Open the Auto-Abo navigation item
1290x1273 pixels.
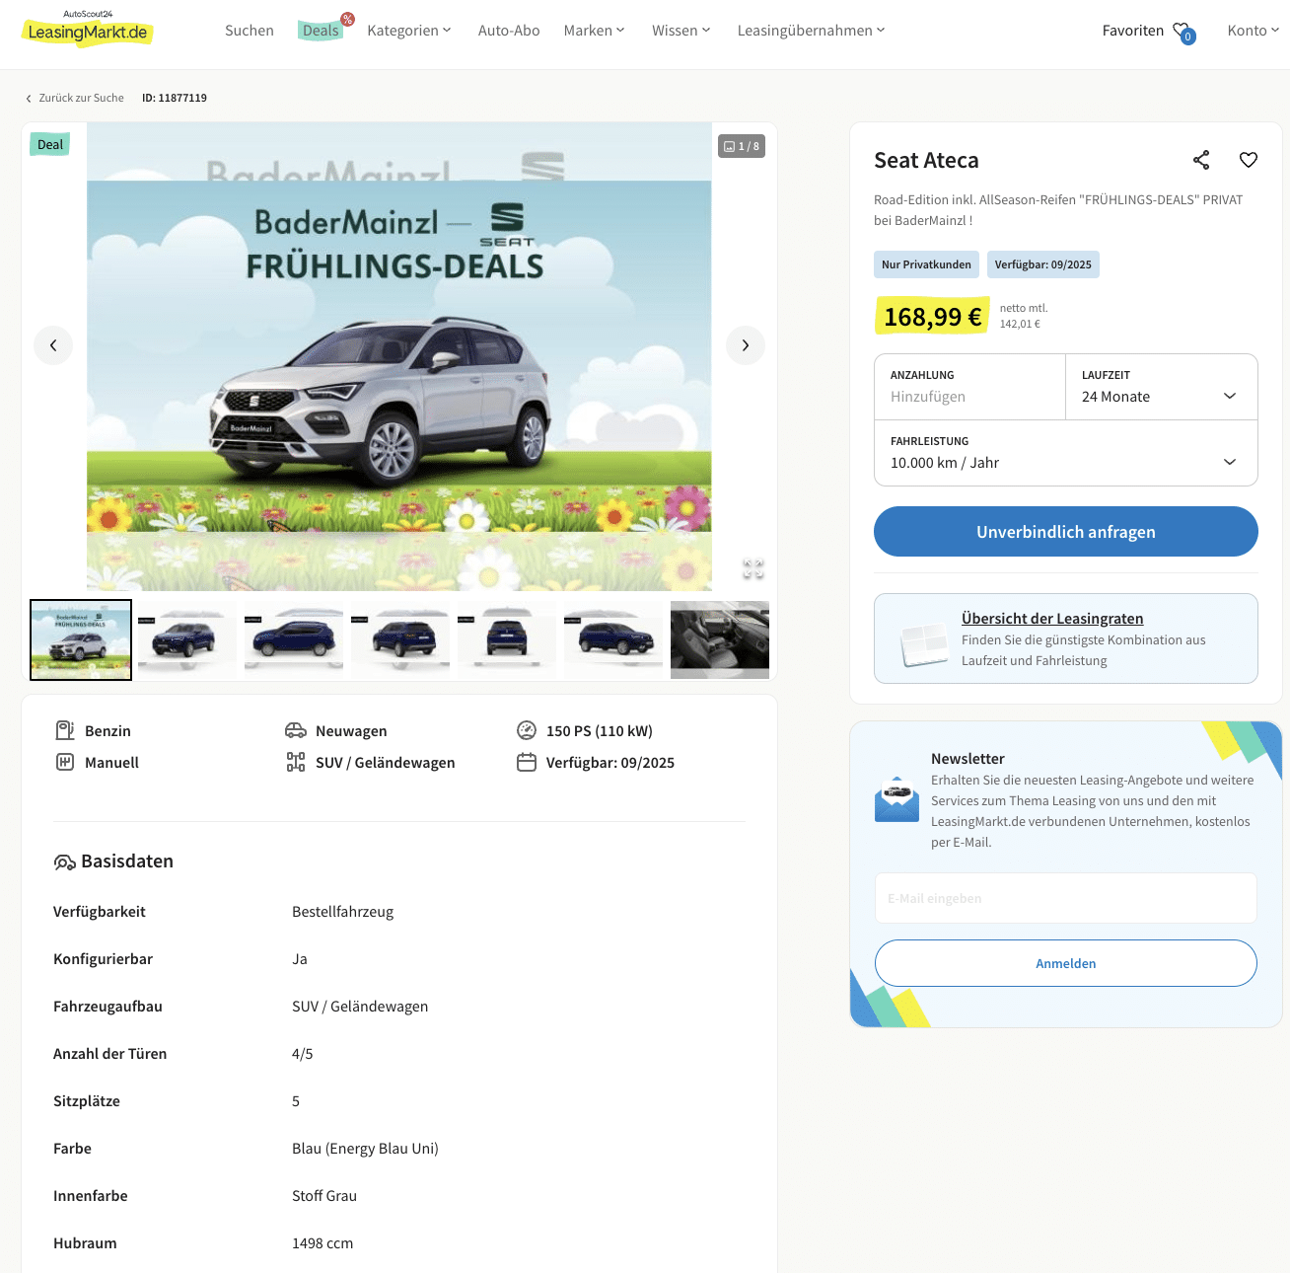[x=509, y=31]
